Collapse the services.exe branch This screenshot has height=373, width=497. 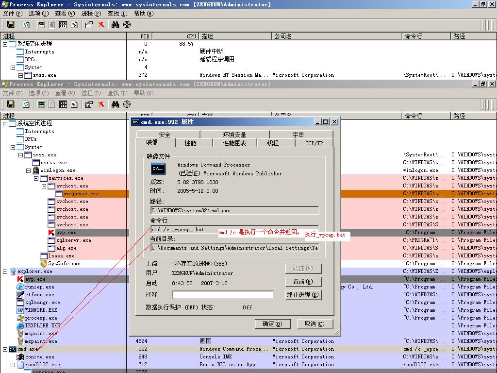(x=36, y=178)
